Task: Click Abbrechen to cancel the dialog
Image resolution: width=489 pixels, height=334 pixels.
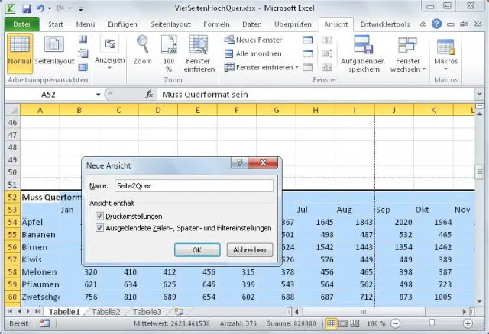Action: (x=249, y=249)
